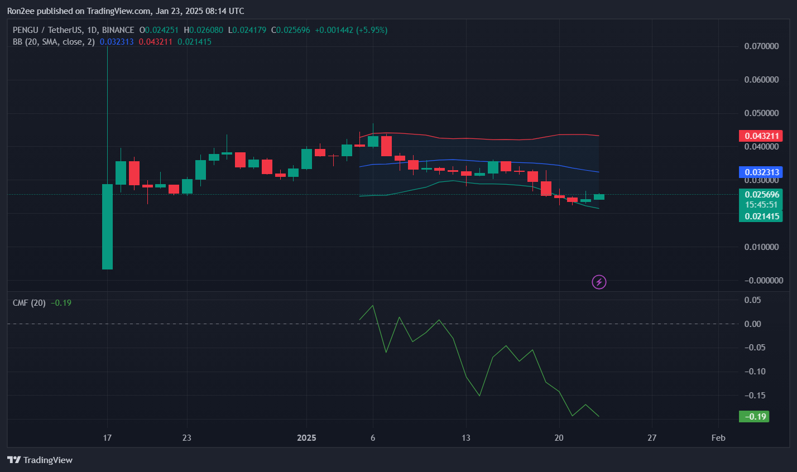
Task: Click the Feb label on the time axis
Action: (718, 438)
